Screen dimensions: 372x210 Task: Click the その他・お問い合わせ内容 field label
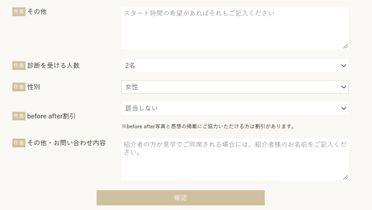coord(66,143)
